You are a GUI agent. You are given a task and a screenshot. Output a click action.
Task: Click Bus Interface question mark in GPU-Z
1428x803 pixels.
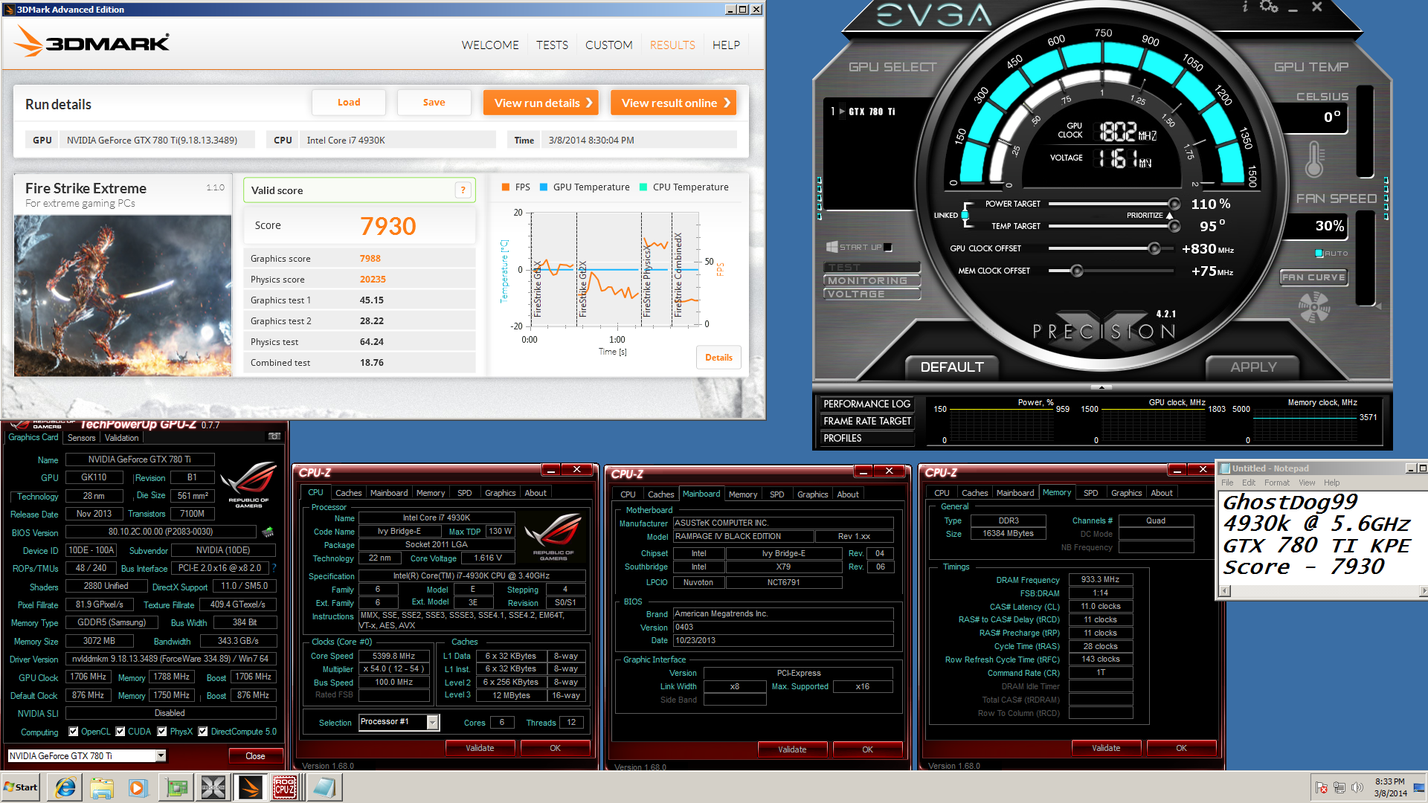tap(274, 568)
